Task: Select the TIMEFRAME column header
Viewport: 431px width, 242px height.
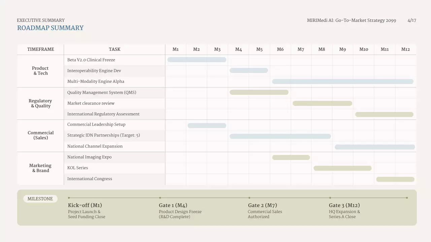Action: click(40, 49)
